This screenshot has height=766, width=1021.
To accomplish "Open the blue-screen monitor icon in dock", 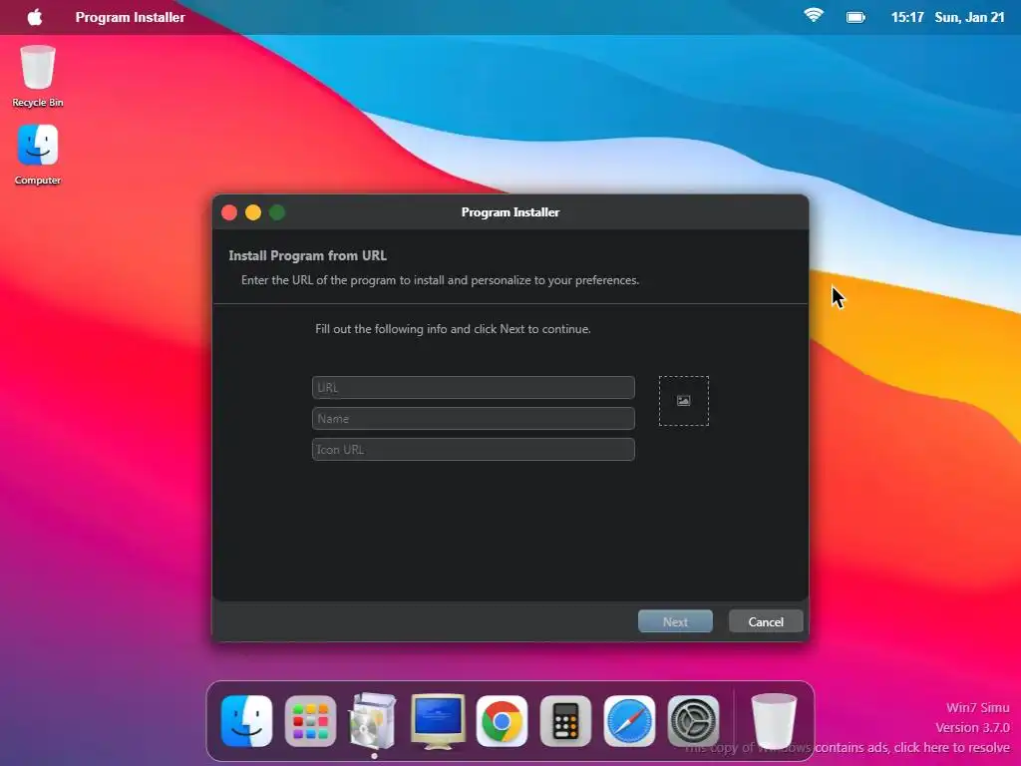I will click(x=438, y=721).
